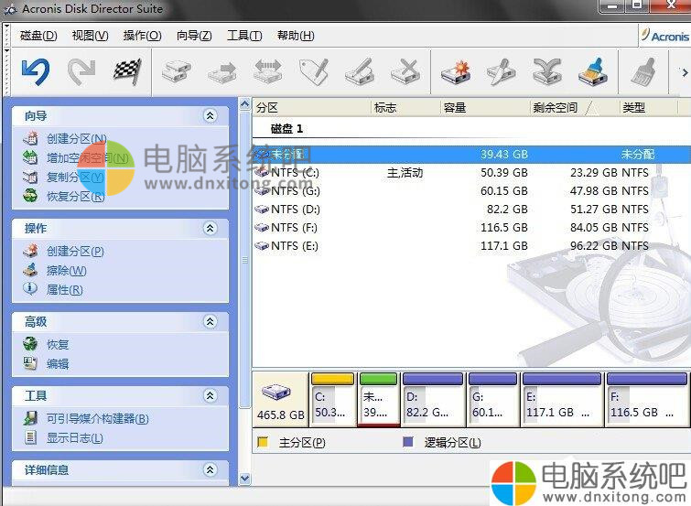Click 属性(R) operation link

click(x=65, y=289)
